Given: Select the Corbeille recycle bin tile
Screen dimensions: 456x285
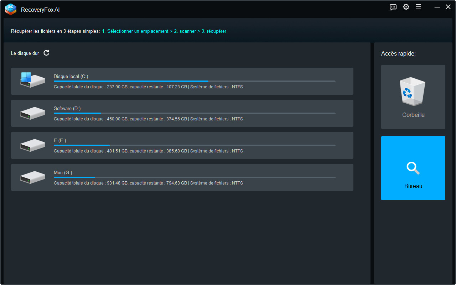Looking at the screenshot, I should tap(413, 97).
